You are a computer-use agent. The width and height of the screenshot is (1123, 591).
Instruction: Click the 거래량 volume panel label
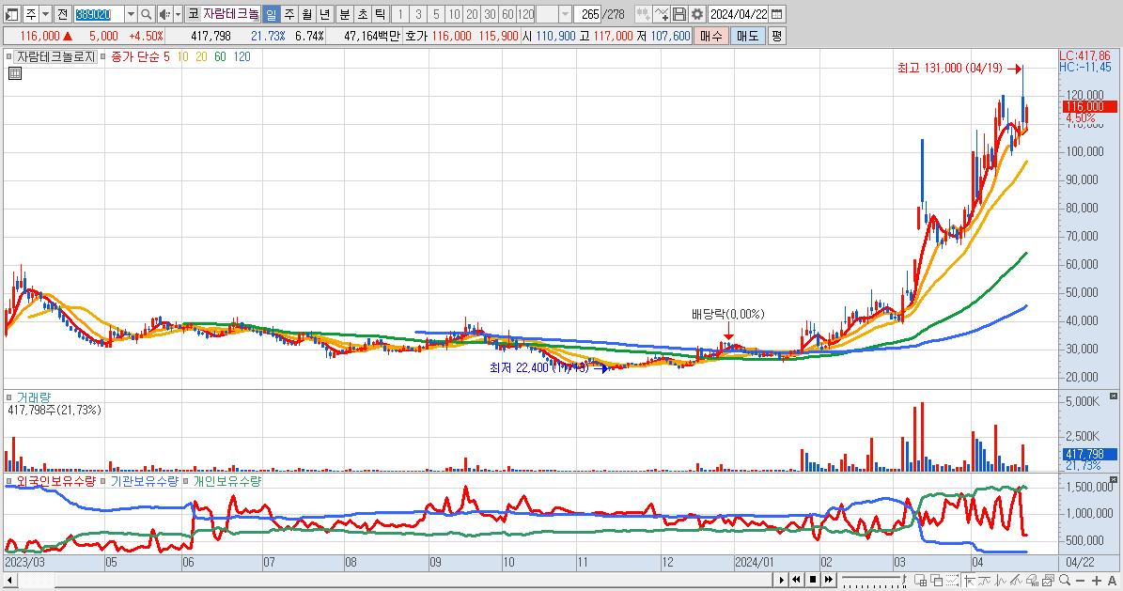click(33, 397)
